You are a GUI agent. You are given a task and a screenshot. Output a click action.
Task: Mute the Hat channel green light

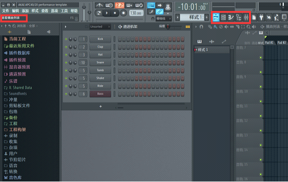66,55
